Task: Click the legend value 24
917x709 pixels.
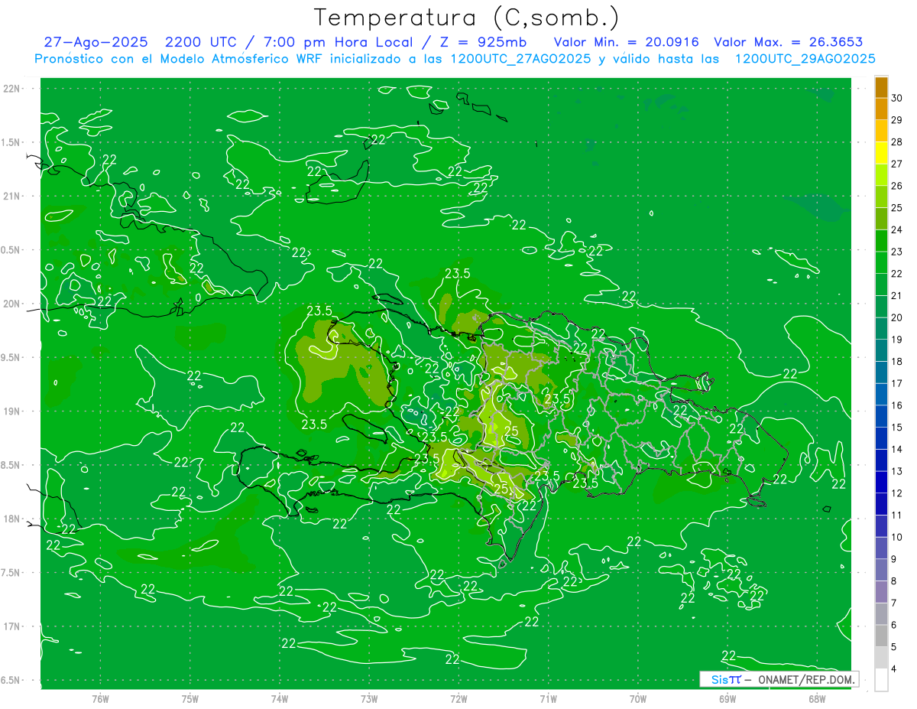Action: point(897,229)
